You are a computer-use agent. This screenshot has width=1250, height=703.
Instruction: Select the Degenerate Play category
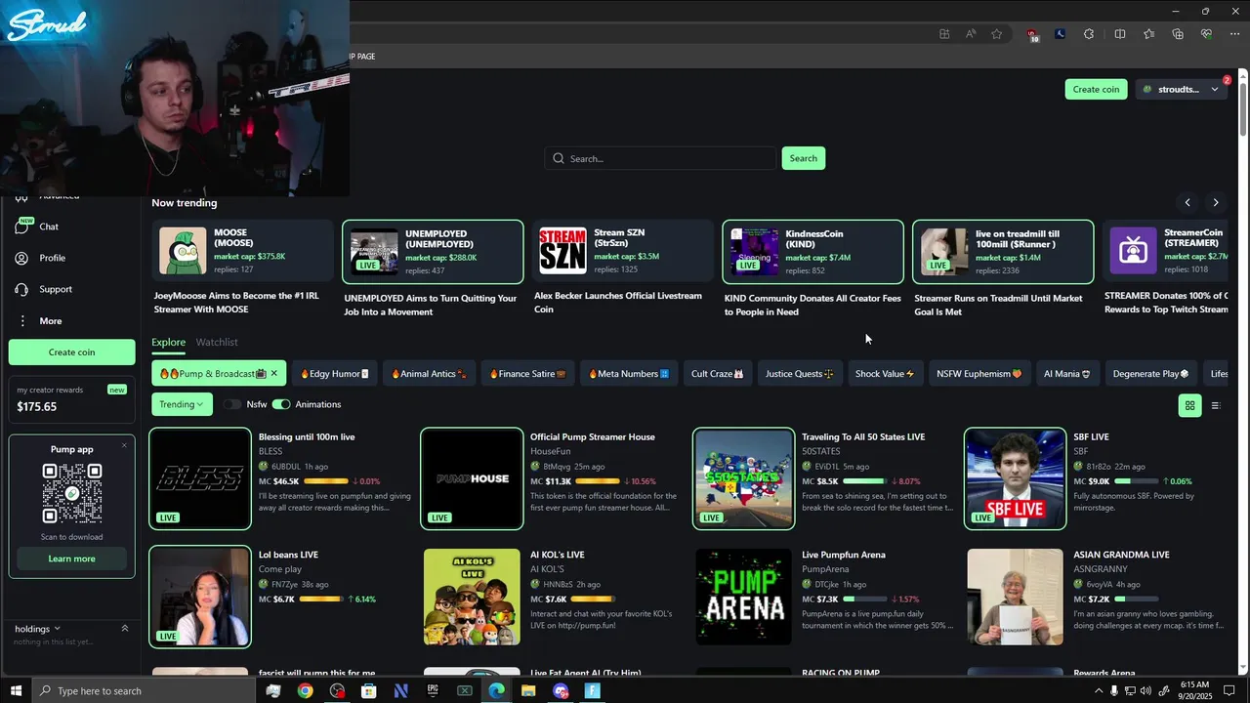(x=1150, y=373)
